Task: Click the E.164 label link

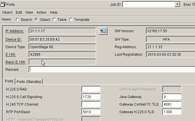Action: (11, 55)
